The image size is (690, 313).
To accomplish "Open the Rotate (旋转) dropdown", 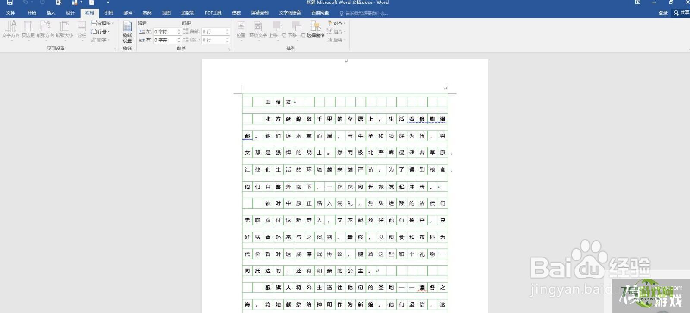I will [337, 40].
